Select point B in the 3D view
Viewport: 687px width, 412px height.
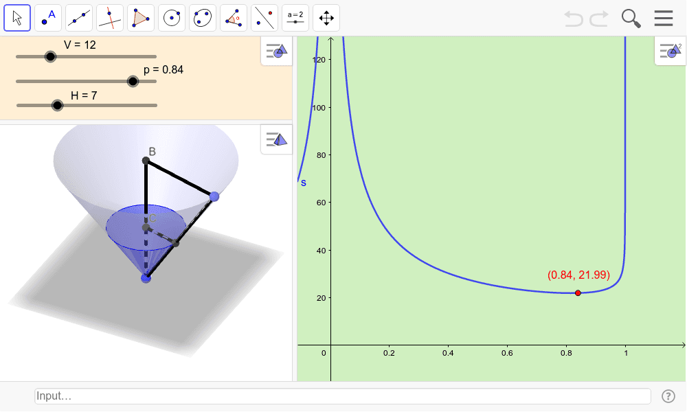click(146, 161)
